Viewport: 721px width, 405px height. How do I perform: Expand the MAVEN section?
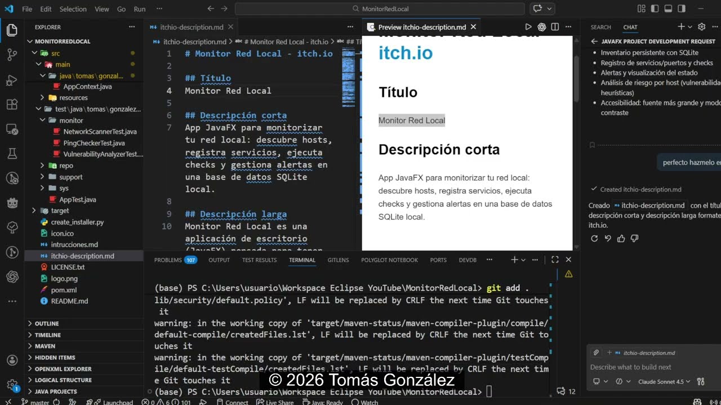coord(83,346)
